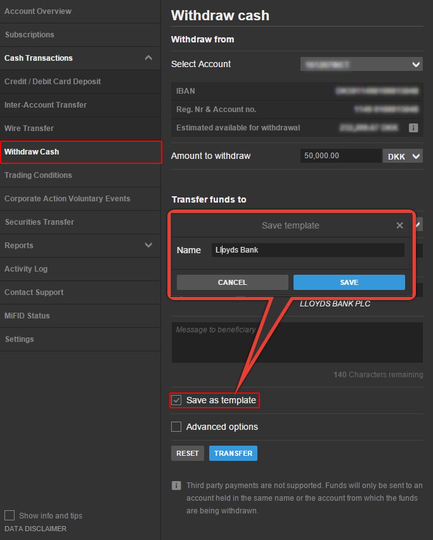Open the Select Account dropdown

(x=361, y=64)
